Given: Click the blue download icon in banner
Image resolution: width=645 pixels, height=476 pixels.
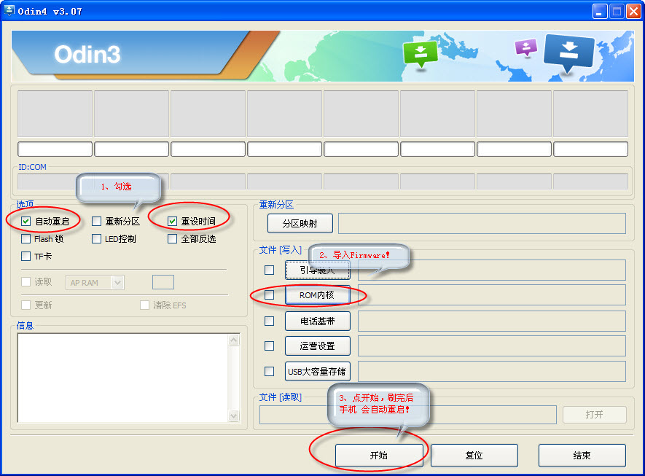Looking at the screenshot, I should 569,53.
